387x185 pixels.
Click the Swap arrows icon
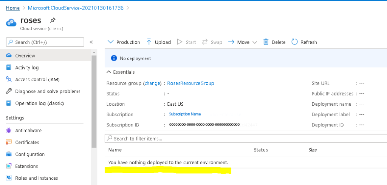[205, 42]
